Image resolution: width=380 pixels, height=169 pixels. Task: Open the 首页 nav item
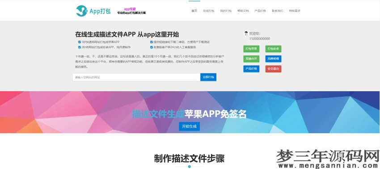[x=194, y=11]
